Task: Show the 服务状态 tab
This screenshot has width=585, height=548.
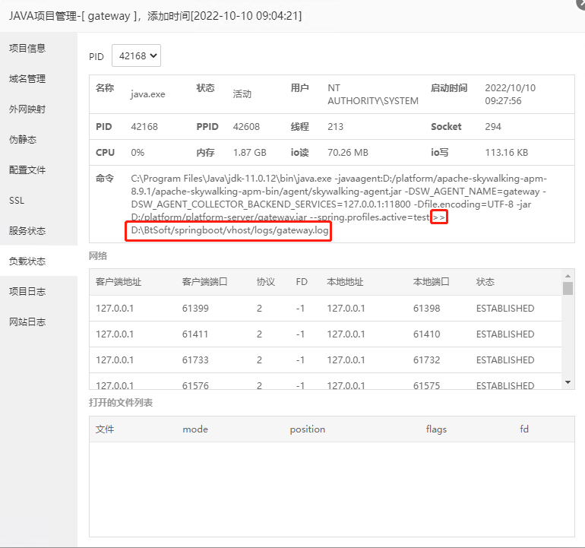Action: pos(27,231)
